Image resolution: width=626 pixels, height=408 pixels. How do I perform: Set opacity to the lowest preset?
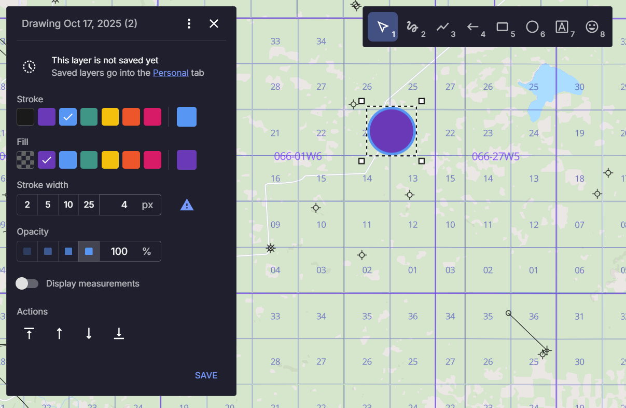click(x=27, y=251)
